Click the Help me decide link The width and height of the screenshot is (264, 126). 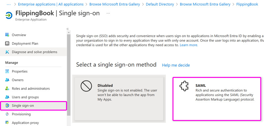pos(176,65)
